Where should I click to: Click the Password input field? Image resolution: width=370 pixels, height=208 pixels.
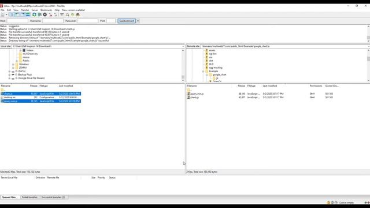coord(87,21)
